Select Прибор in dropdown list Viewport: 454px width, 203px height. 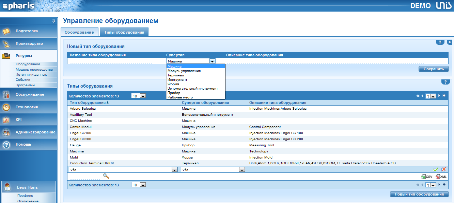tap(196, 93)
